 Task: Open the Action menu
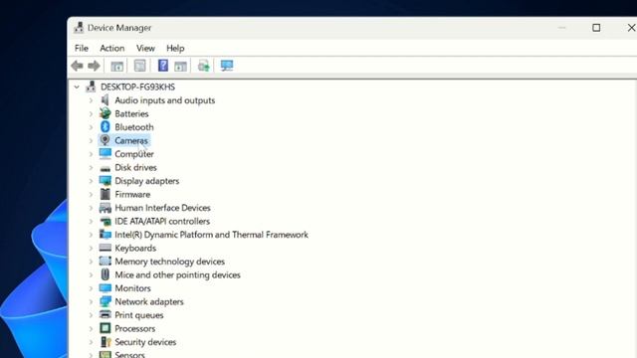112,48
